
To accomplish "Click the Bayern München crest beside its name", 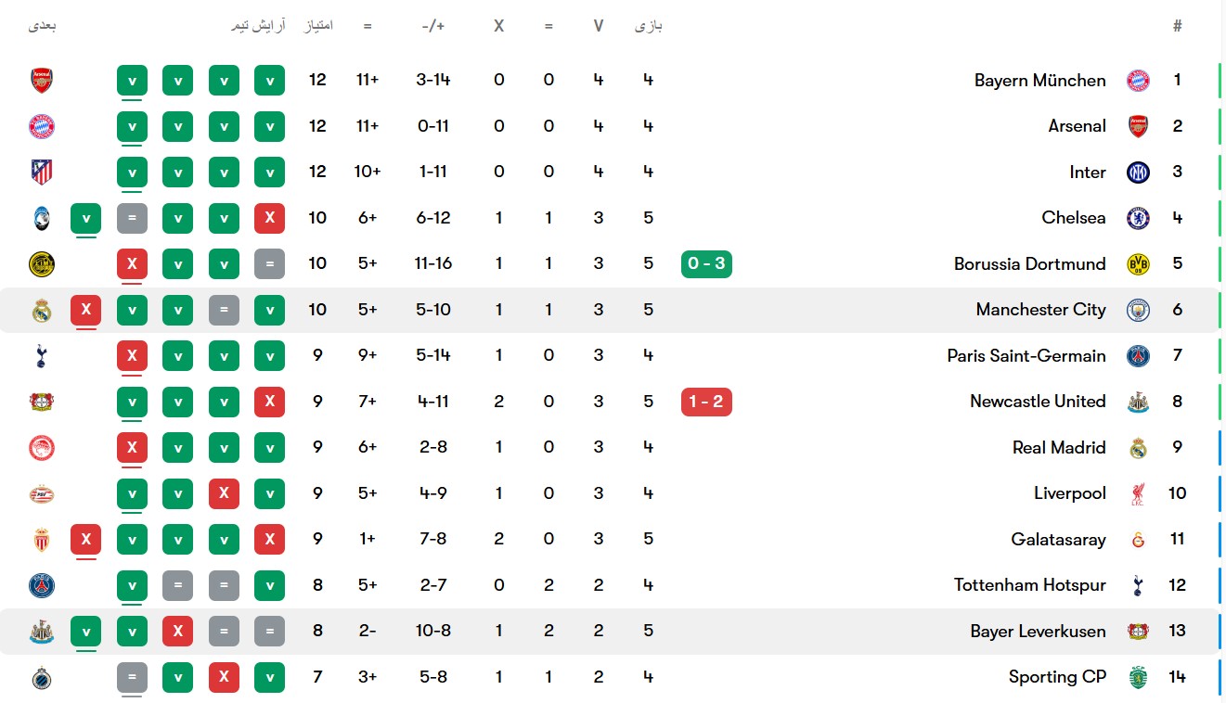I will pyautogui.click(x=1138, y=81).
